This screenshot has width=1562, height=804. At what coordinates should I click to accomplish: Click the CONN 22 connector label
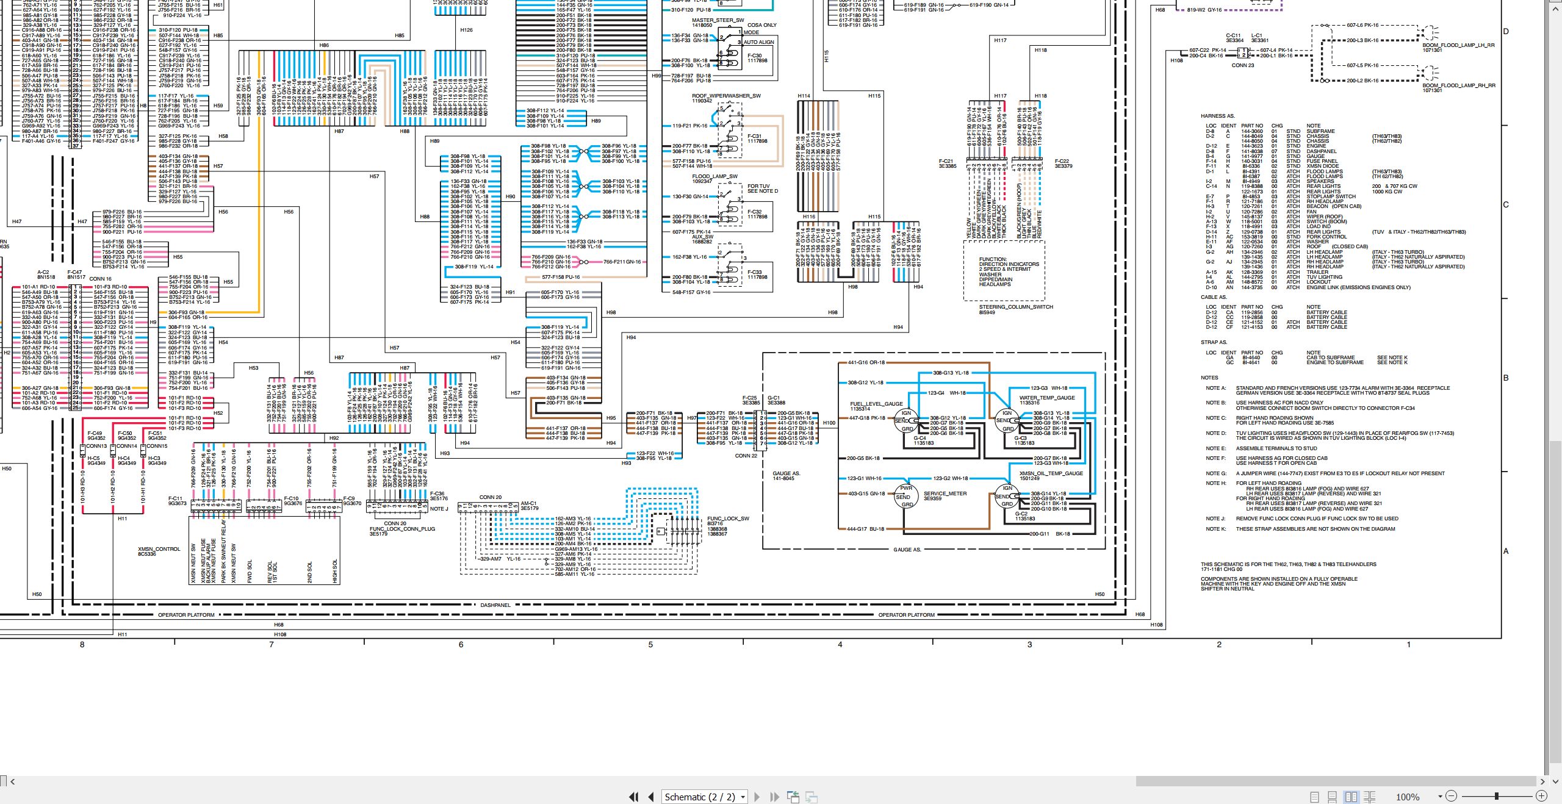pyautogui.click(x=746, y=456)
